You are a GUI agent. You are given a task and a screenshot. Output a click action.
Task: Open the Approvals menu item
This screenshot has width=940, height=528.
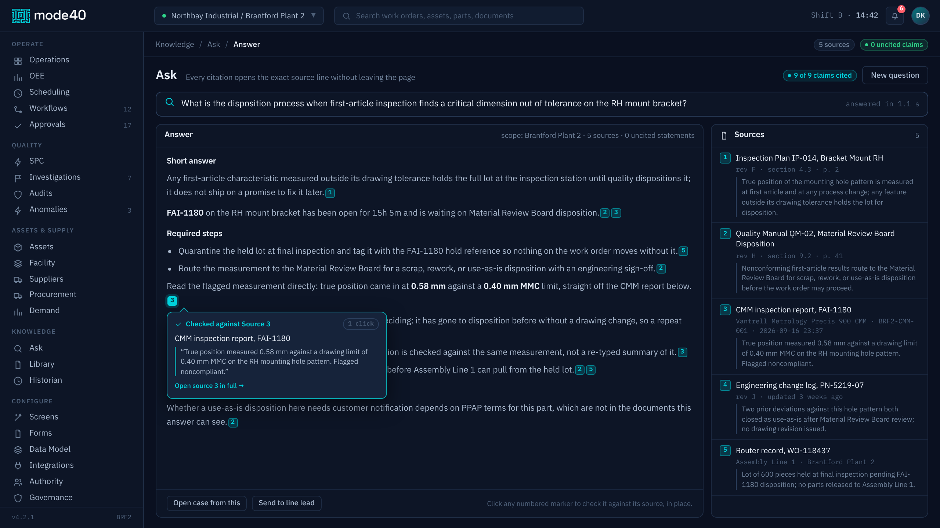(x=72, y=124)
